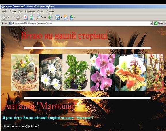This screenshot has width=166, height=131.
Task: Click the Переход go button
Action: 160,23
